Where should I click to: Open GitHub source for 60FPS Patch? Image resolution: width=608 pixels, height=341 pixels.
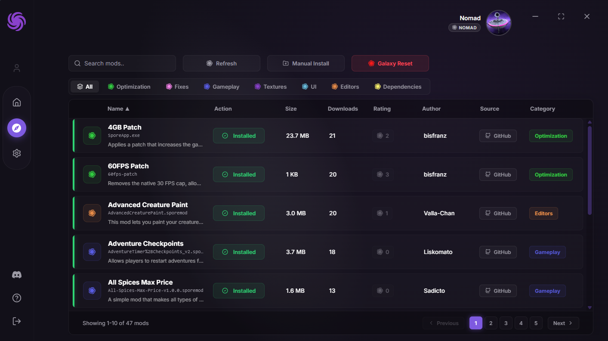(x=498, y=174)
